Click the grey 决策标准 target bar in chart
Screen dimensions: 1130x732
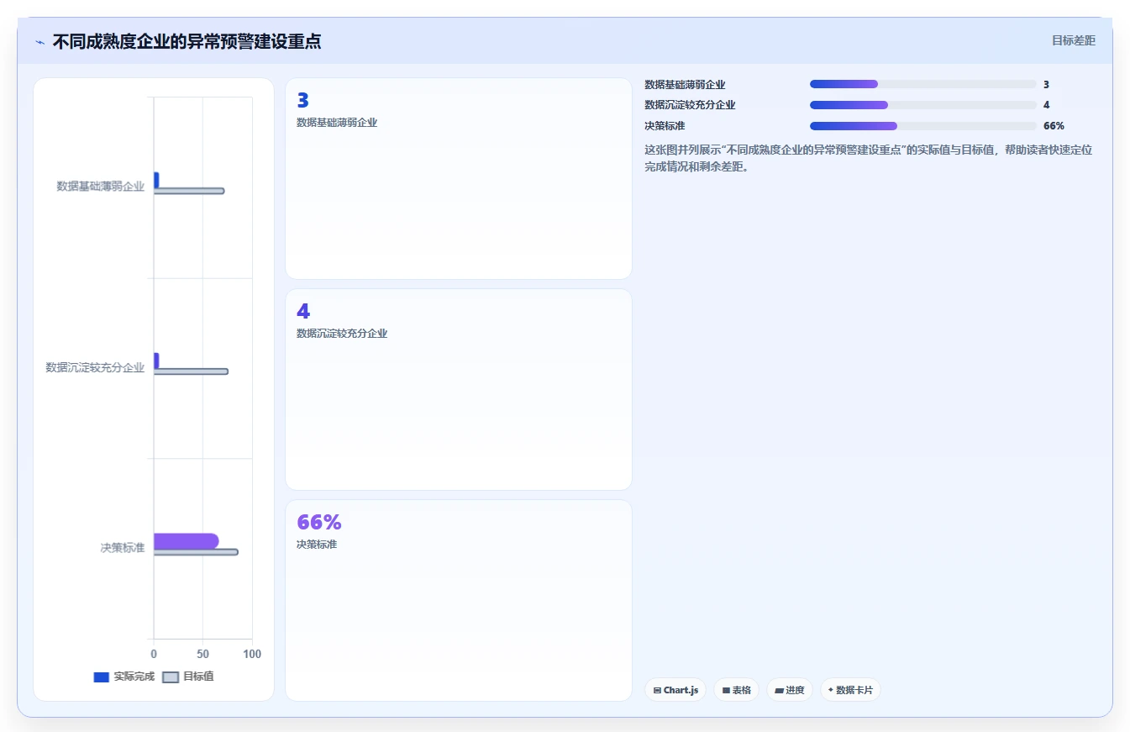point(196,552)
